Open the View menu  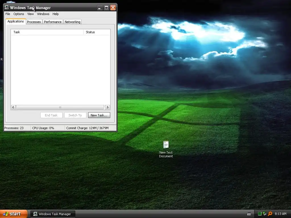30,14
